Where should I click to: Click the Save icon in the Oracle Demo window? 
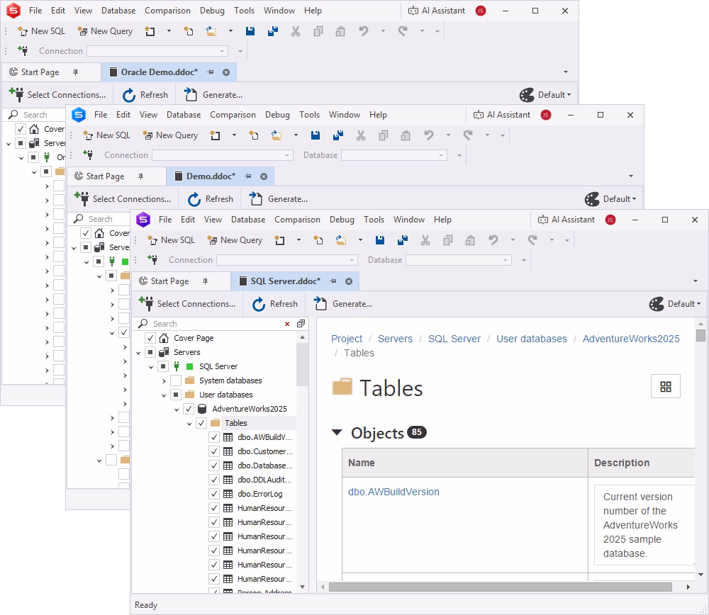click(250, 30)
